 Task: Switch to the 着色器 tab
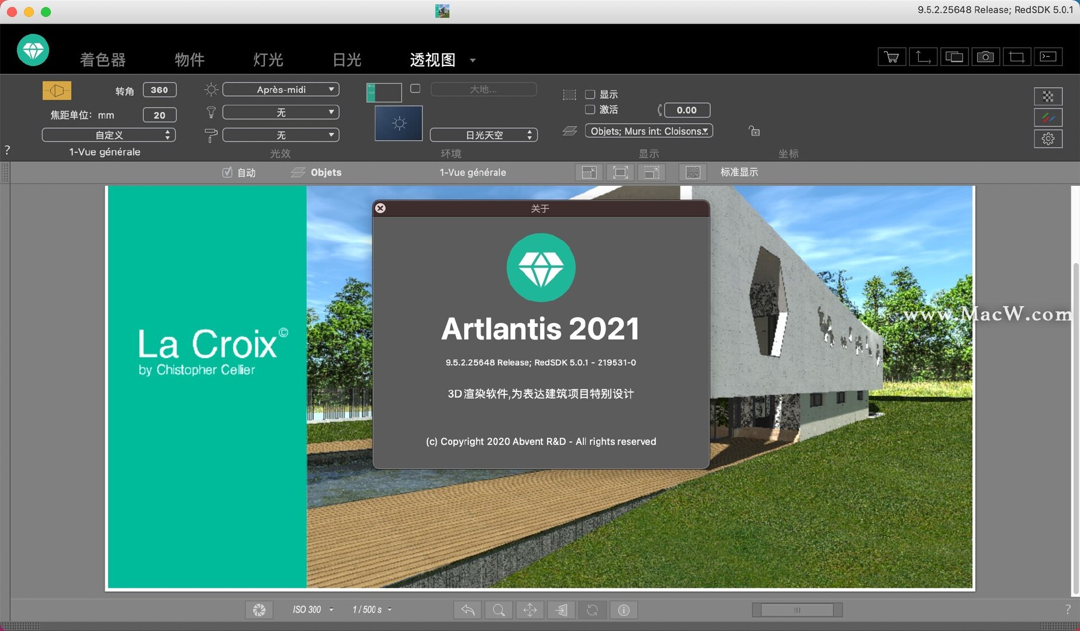103,60
